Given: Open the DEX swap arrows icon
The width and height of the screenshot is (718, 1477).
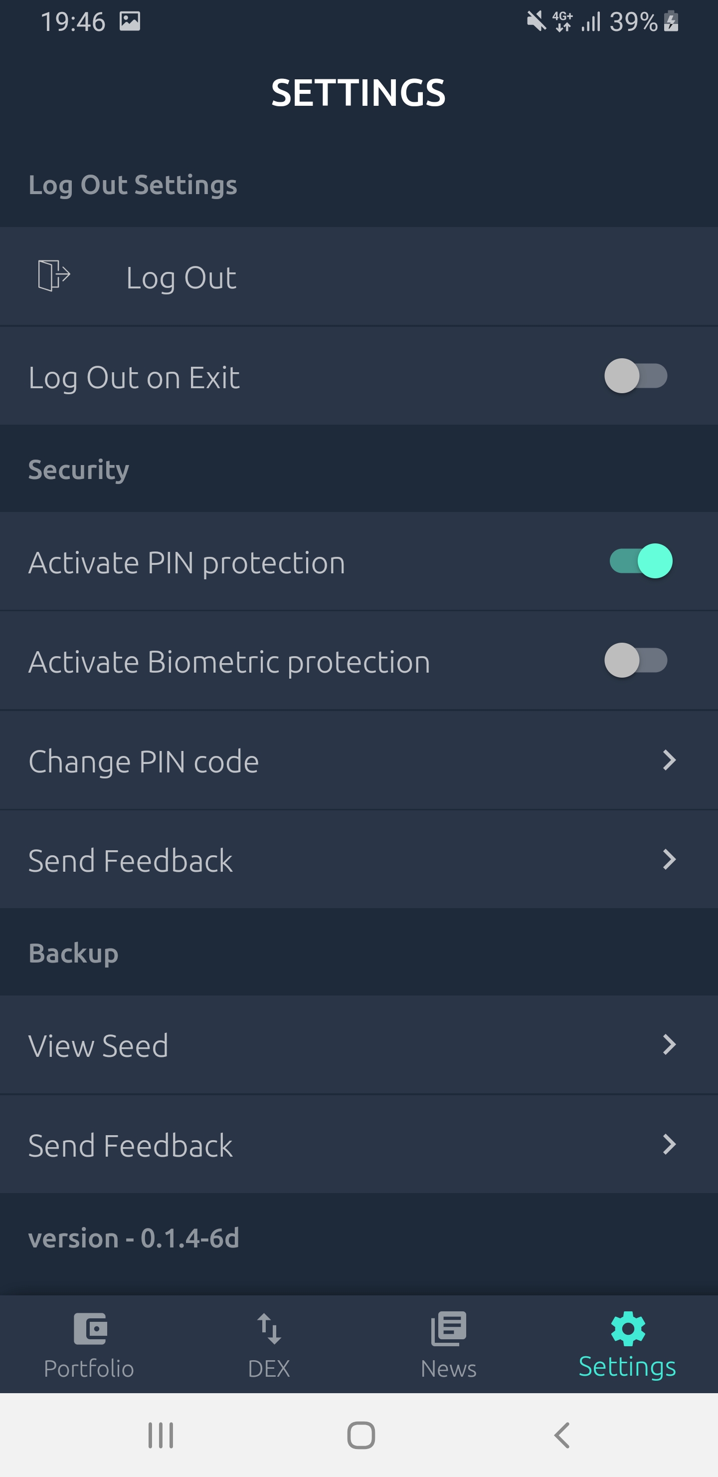Looking at the screenshot, I should 269,1328.
